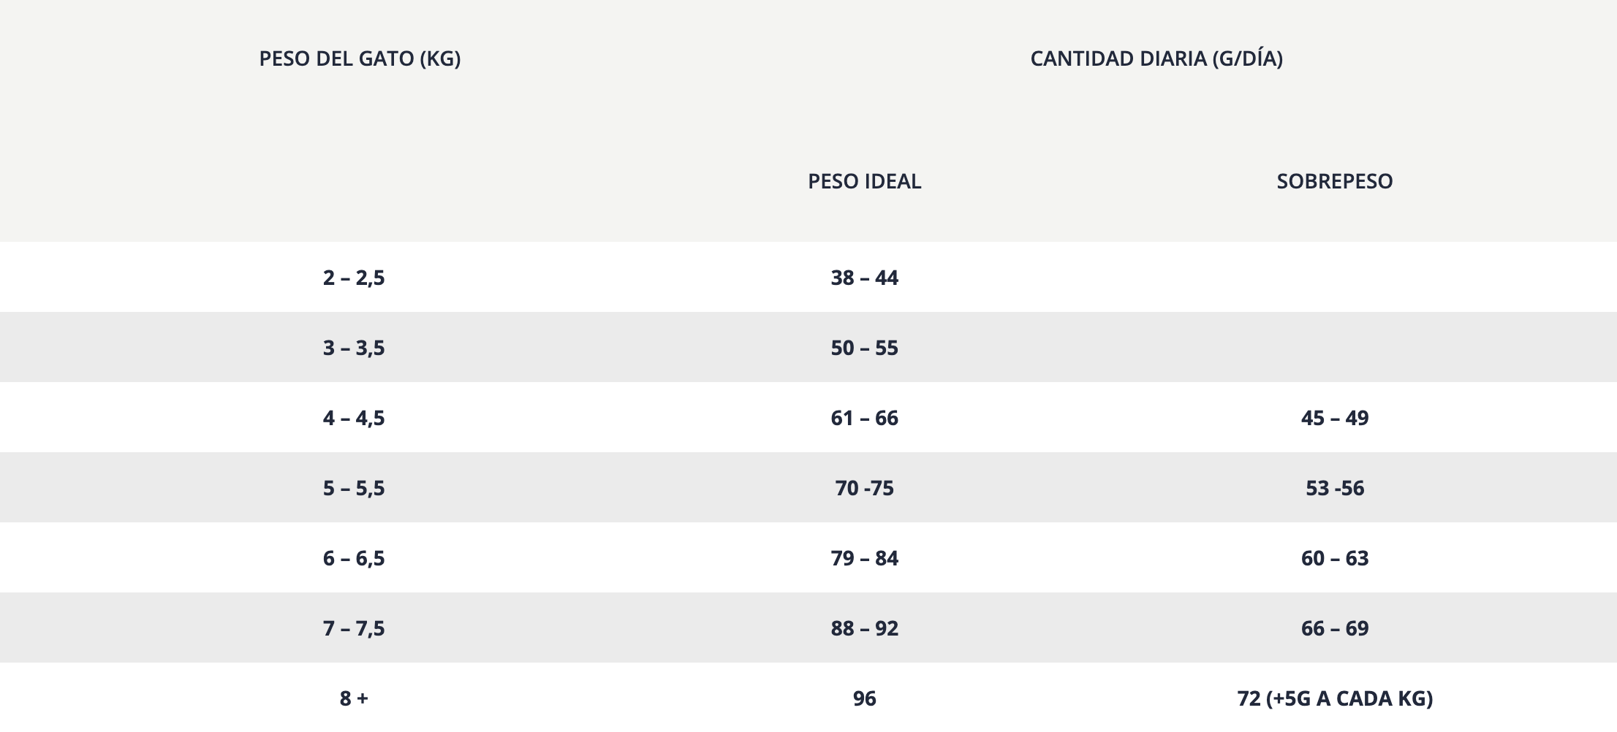Select the "4 – 4,5" weight row label

[354, 418]
